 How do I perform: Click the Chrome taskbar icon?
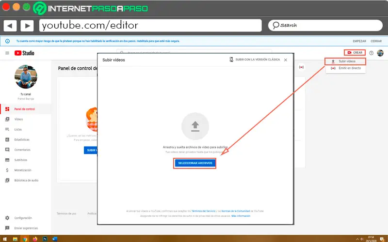pos(25,239)
